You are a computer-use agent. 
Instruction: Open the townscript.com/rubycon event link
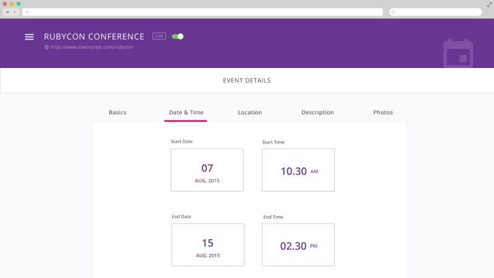pos(91,47)
